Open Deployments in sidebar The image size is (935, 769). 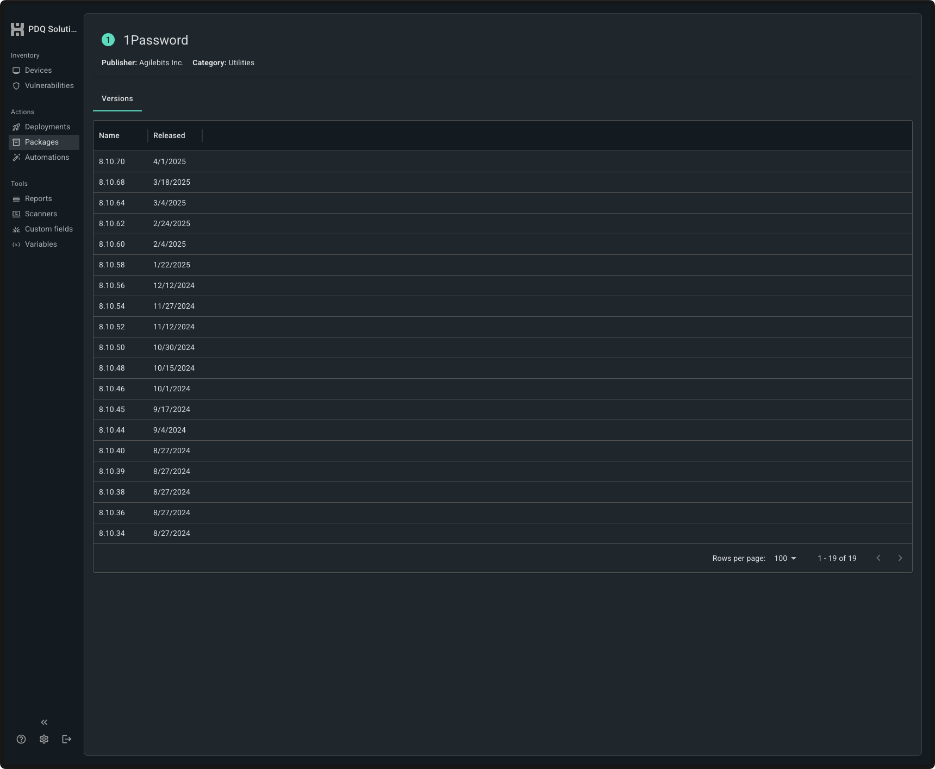coord(44,127)
